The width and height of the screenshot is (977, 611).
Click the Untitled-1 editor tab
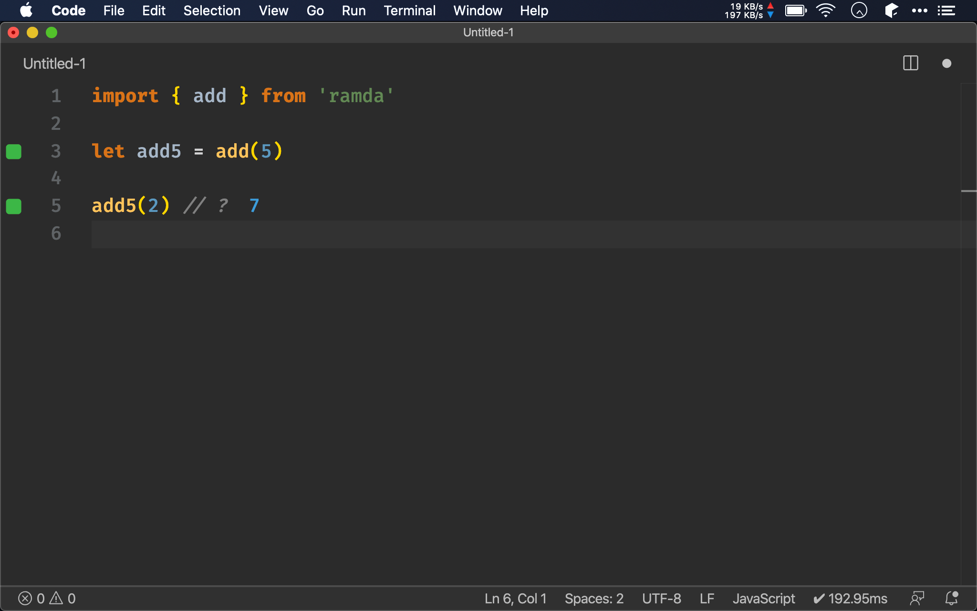point(54,63)
